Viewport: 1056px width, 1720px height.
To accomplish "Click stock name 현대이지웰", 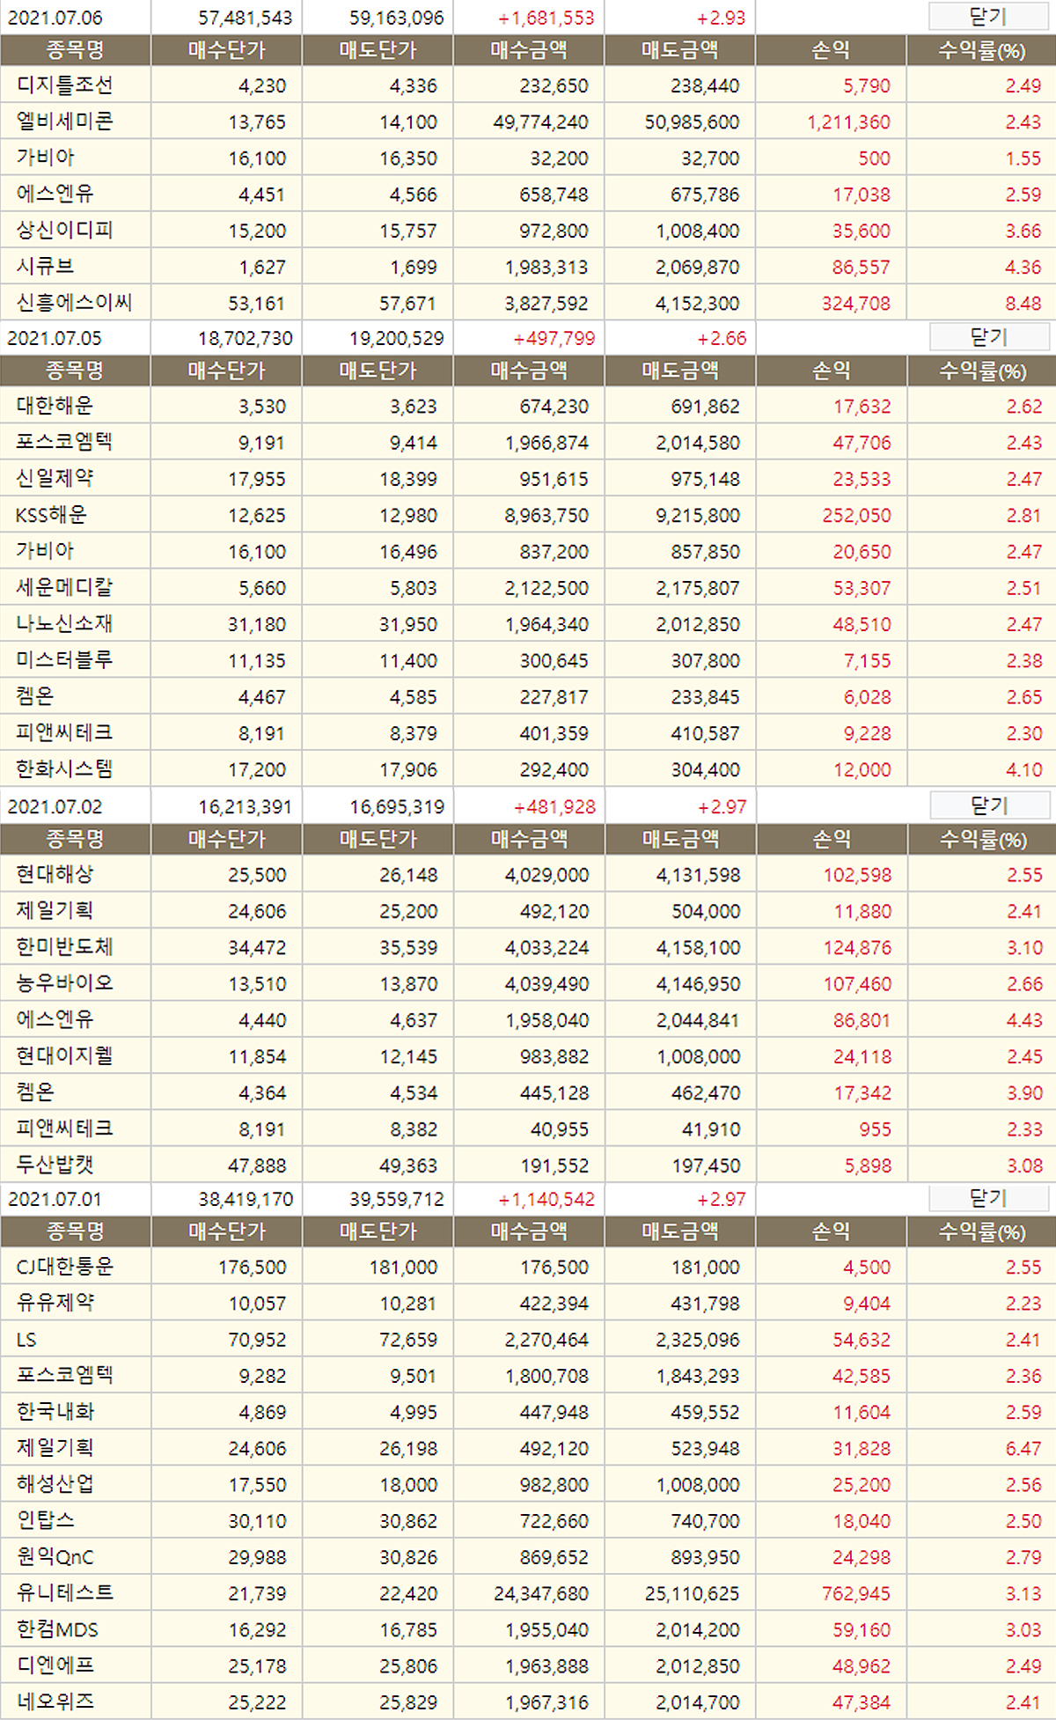I will point(64,1056).
